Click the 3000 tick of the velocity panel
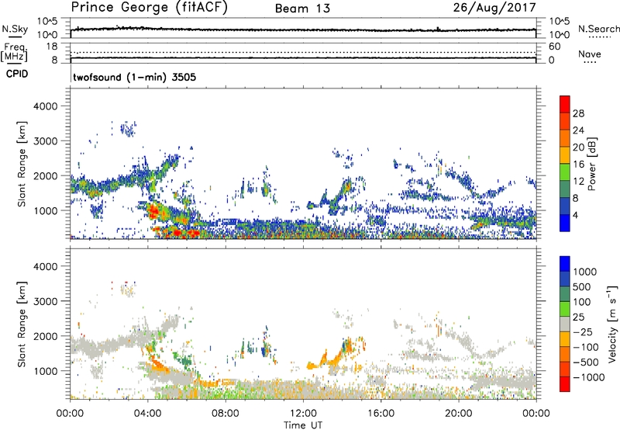 tap(45, 301)
